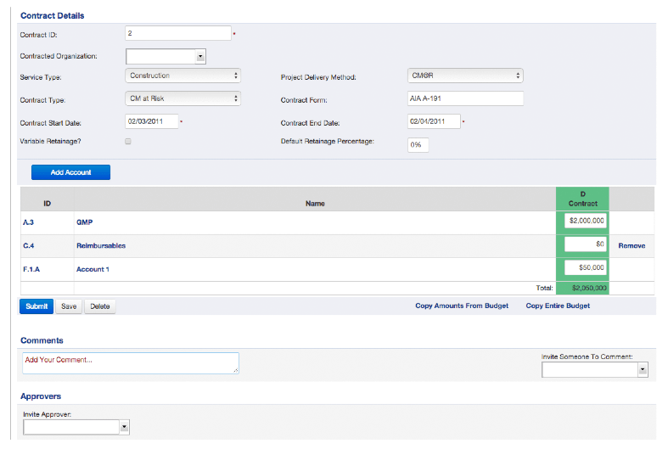Click the Save button
668x449 pixels.
pos(69,306)
